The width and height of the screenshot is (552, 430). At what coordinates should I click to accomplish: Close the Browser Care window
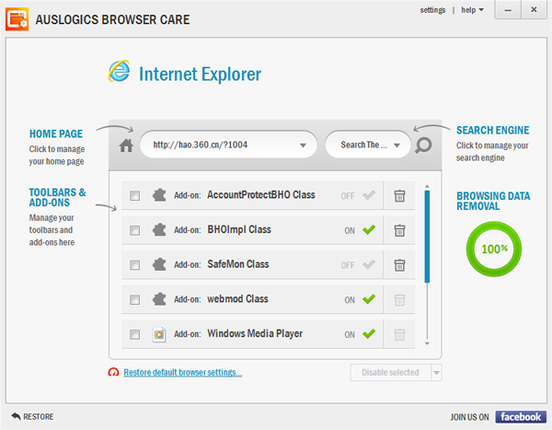point(534,10)
